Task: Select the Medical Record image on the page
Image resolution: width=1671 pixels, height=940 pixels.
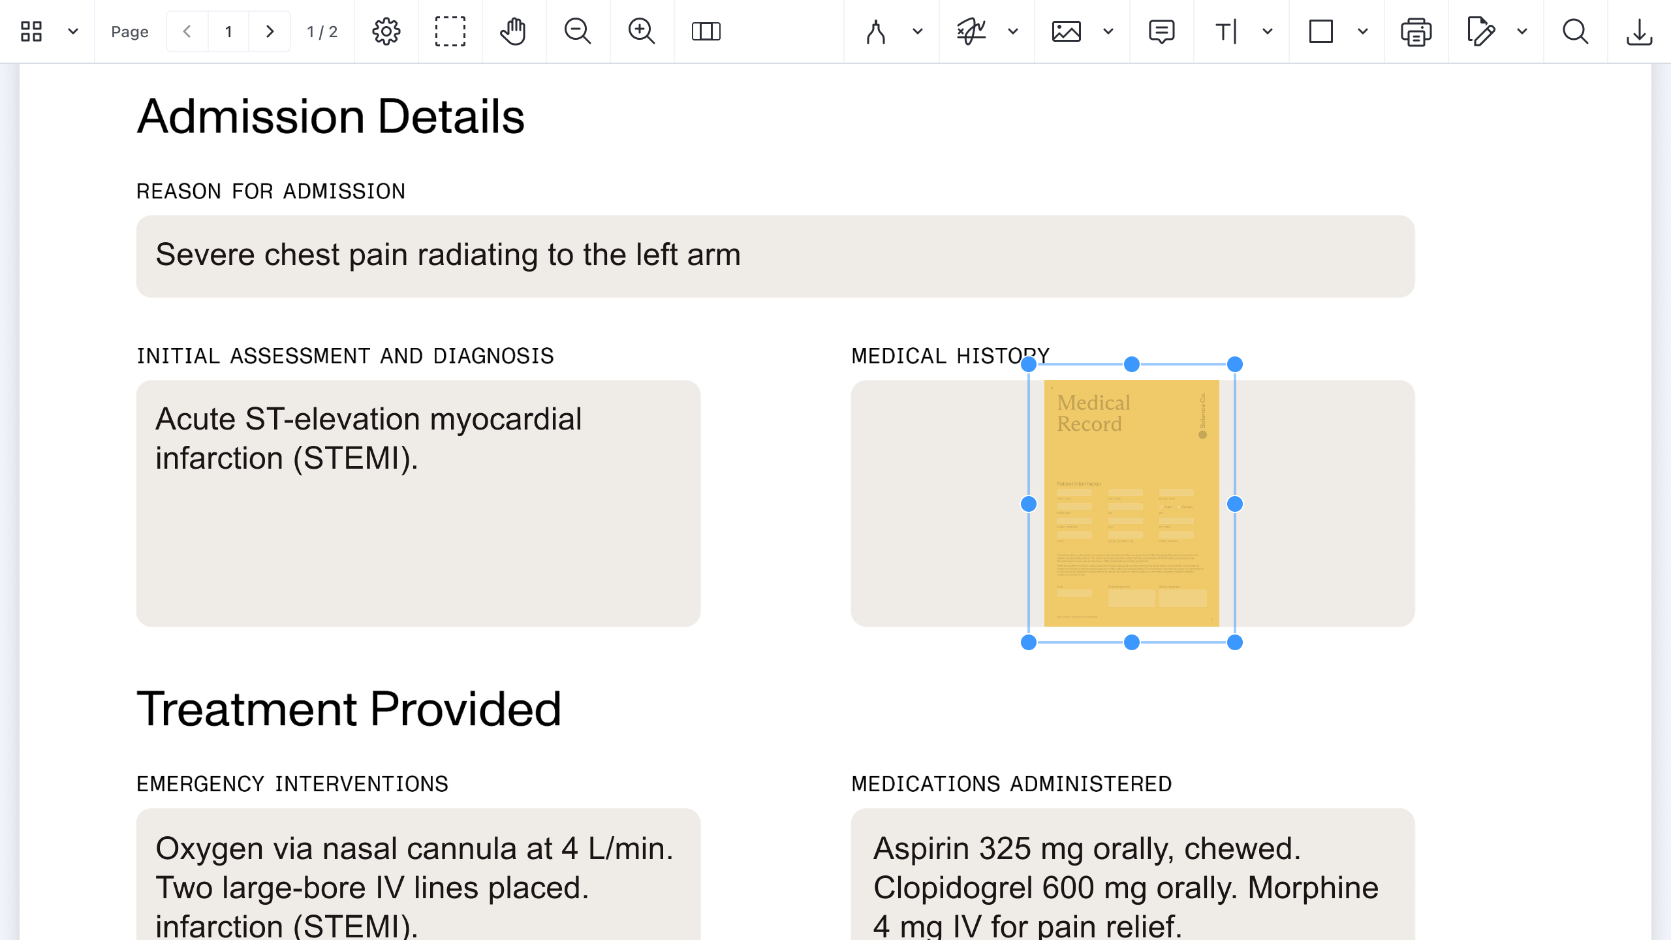Action: coord(1131,503)
